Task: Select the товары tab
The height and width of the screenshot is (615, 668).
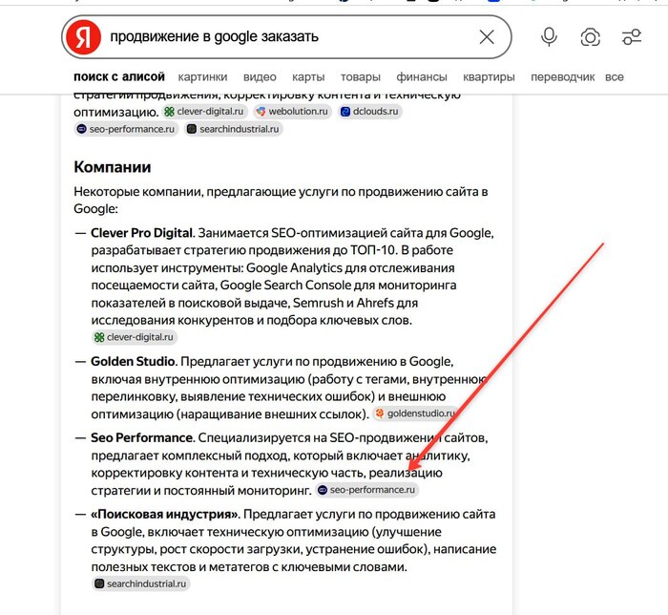Action: (x=360, y=77)
